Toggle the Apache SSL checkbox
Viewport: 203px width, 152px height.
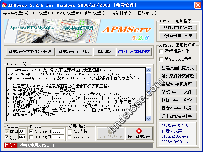[x=7, y=137]
